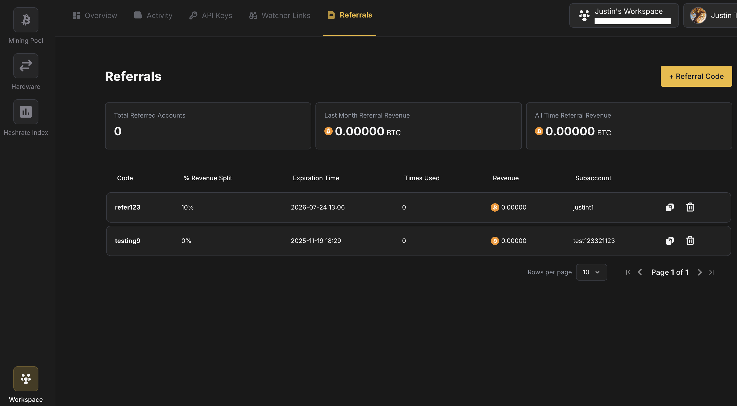This screenshot has height=406, width=737.
Task: Open the Rows per page dropdown
Action: click(591, 272)
